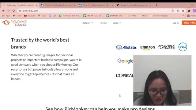Click the padlock icon in address bar

20,11
